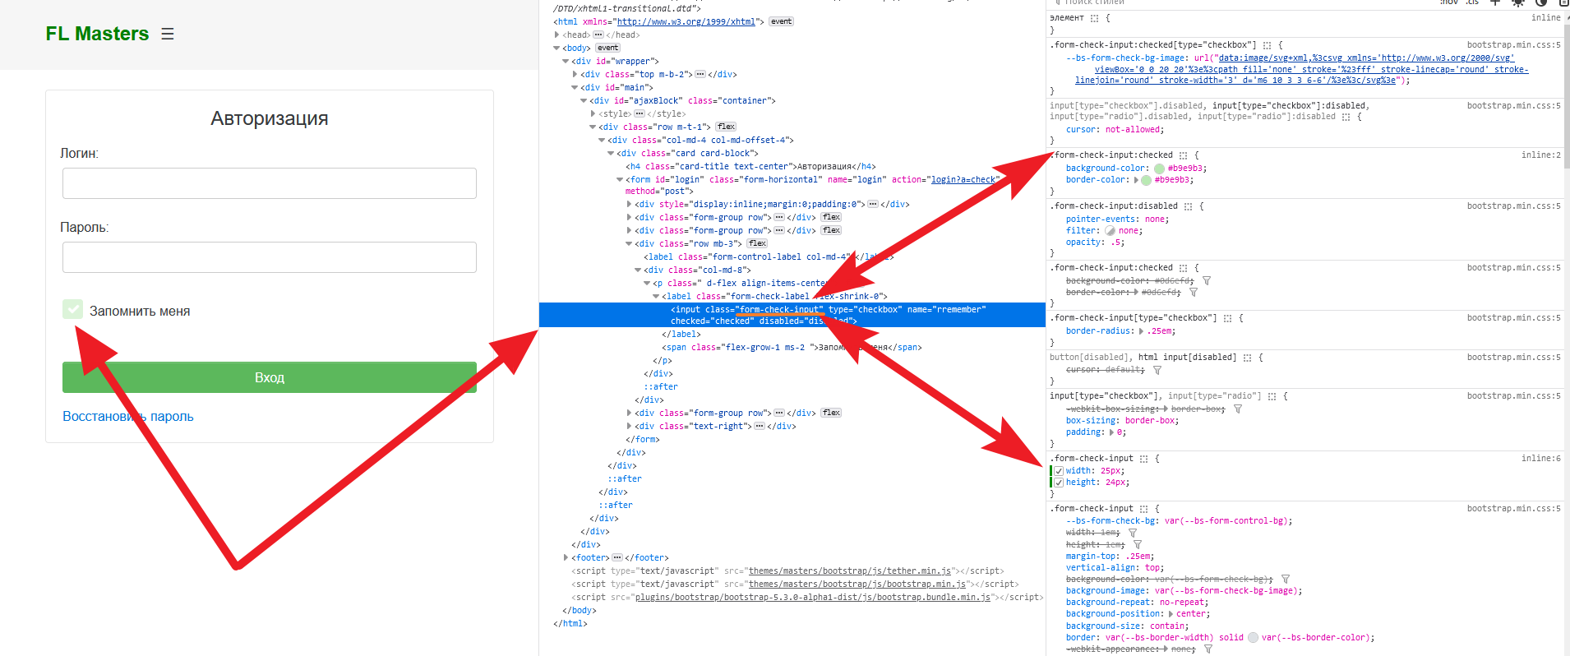Expand the background-position center shorthand arrow
Image resolution: width=1570 pixels, height=656 pixels.
(1171, 614)
